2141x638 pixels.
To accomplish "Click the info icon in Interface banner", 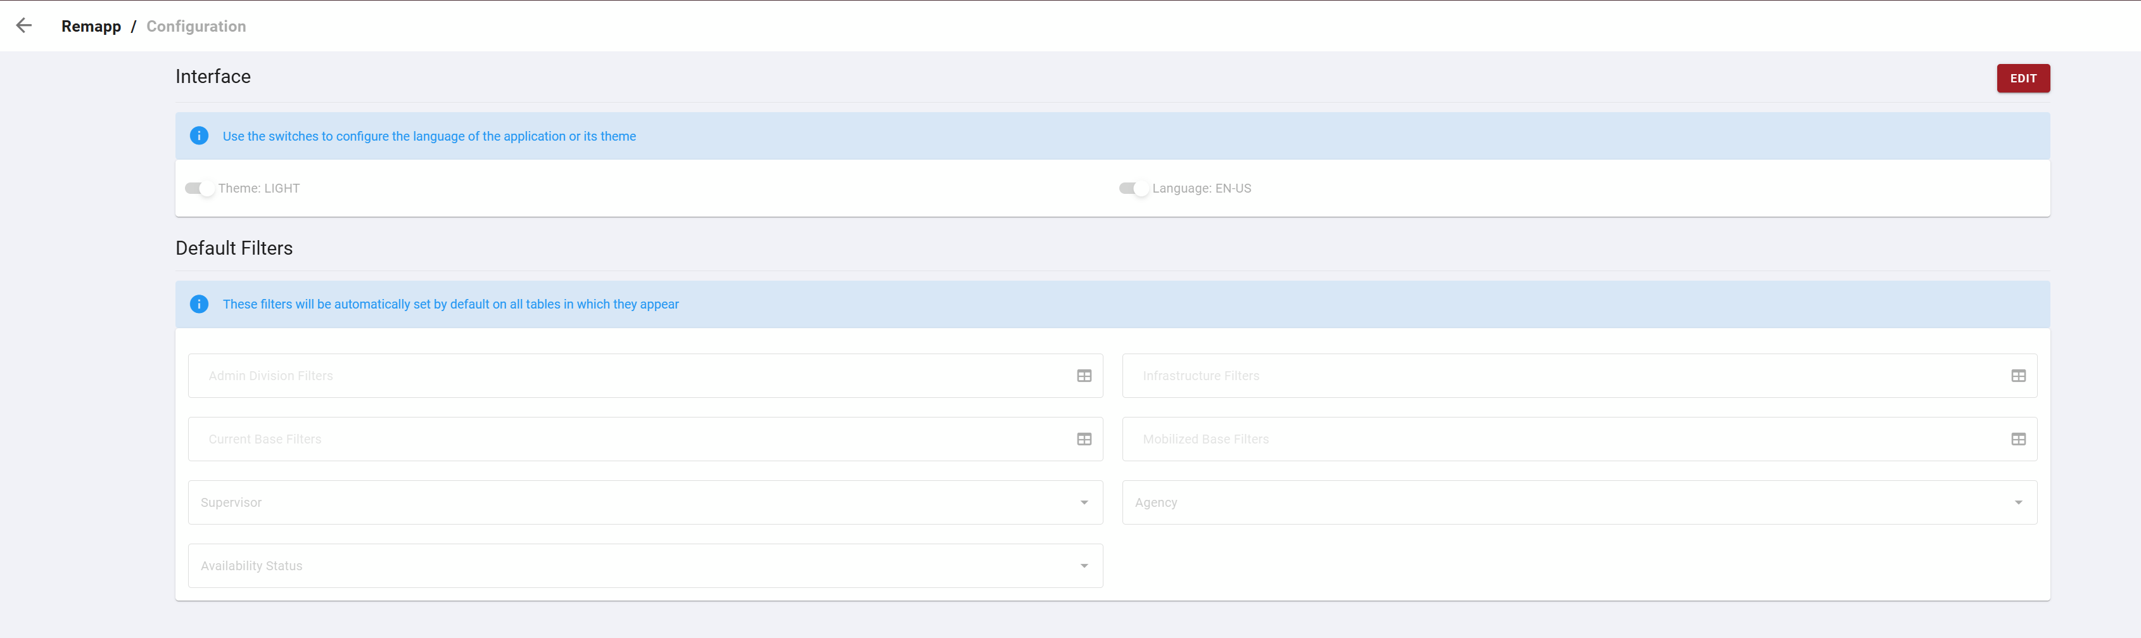I will tap(200, 136).
